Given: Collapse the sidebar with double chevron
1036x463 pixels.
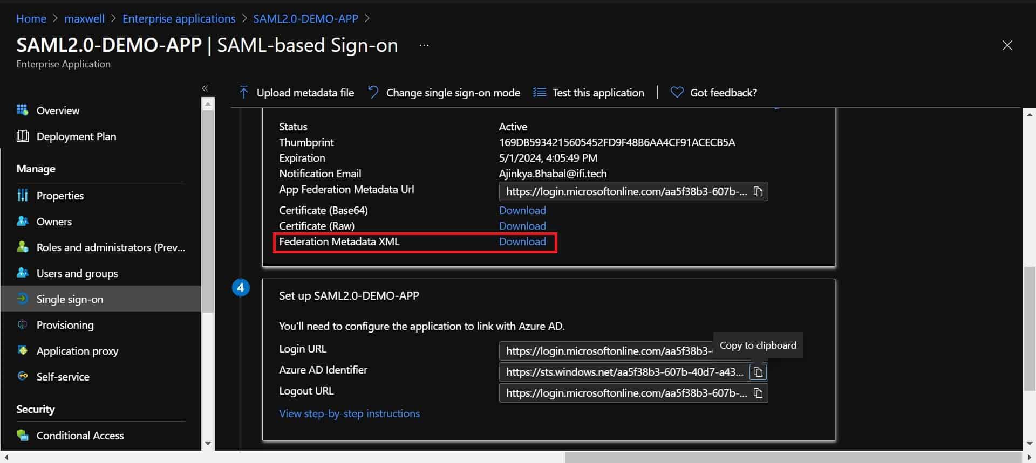Looking at the screenshot, I should click(x=205, y=88).
